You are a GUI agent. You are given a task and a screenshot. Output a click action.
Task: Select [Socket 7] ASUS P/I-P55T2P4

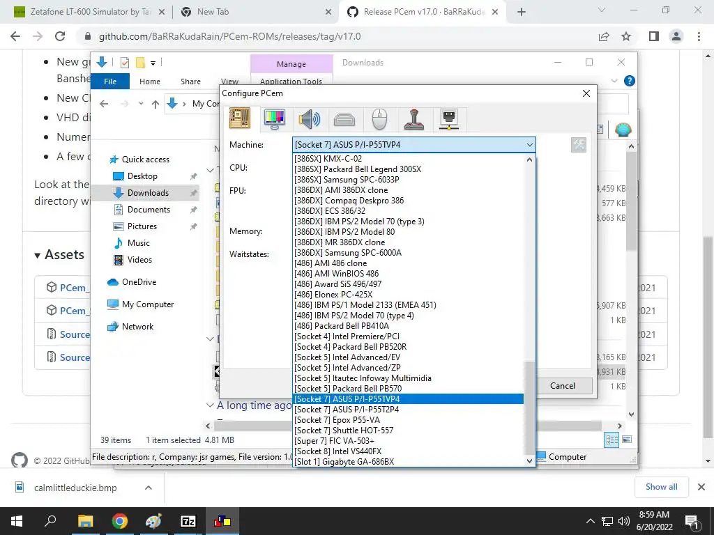(408, 410)
